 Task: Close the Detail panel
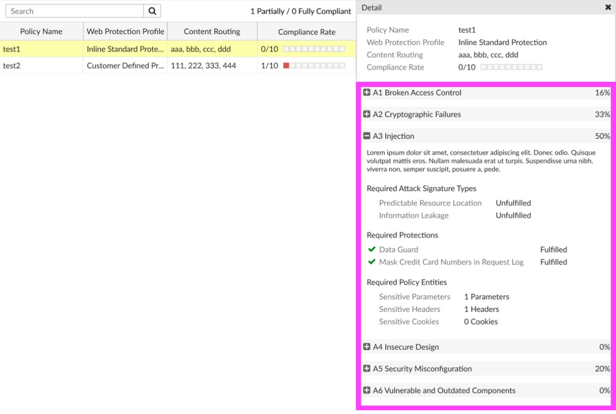click(607, 7)
